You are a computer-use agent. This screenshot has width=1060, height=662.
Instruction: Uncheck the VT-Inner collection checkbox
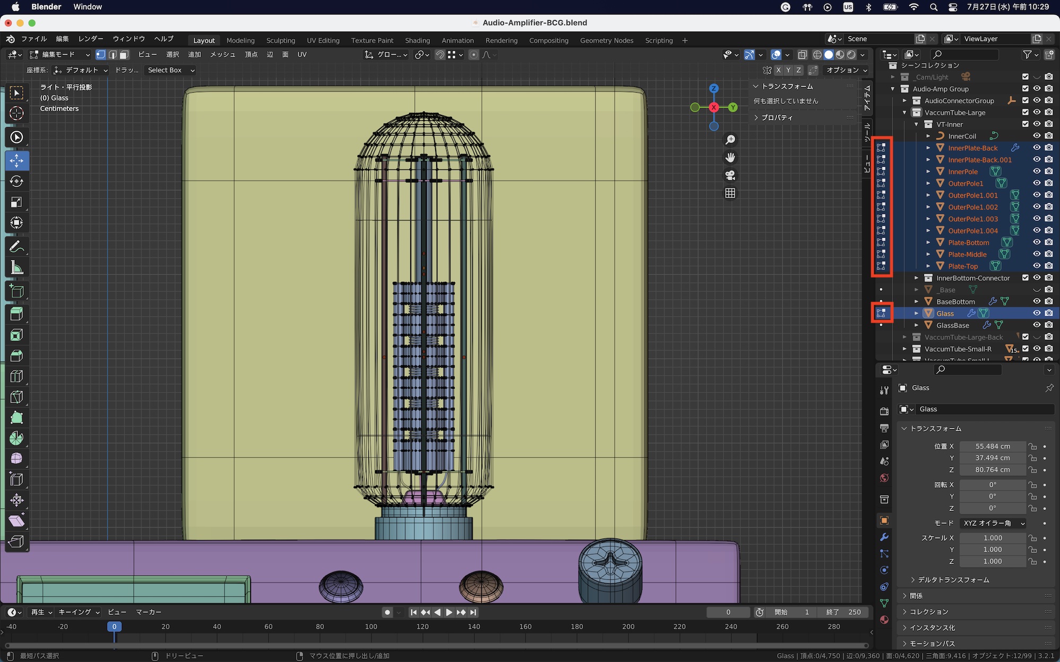(x=1025, y=124)
